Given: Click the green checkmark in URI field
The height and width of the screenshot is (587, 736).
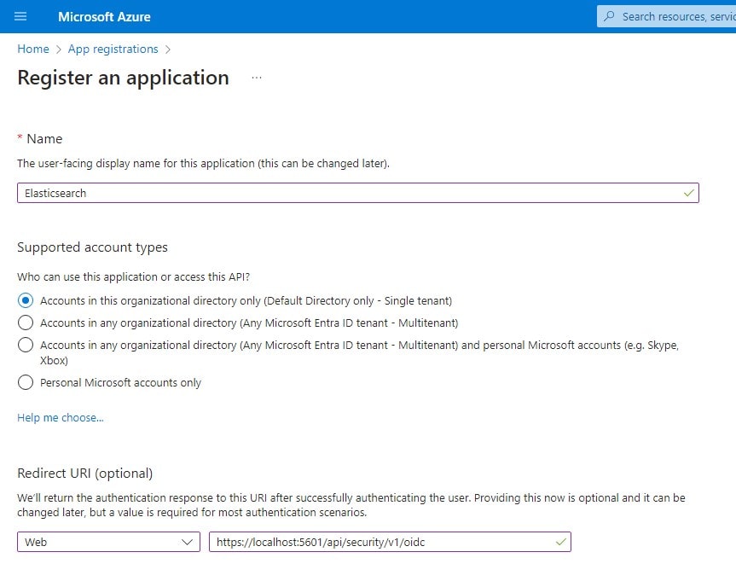Looking at the screenshot, I should [561, 542].
